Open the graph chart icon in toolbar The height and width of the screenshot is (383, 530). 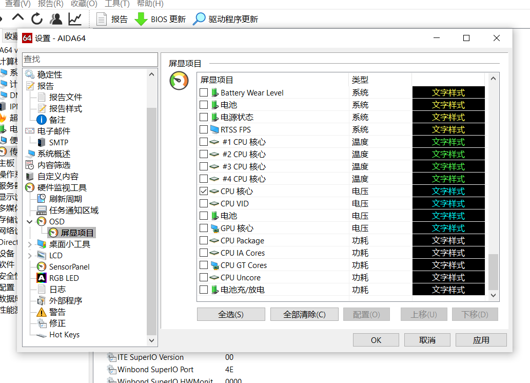[75, 19]
